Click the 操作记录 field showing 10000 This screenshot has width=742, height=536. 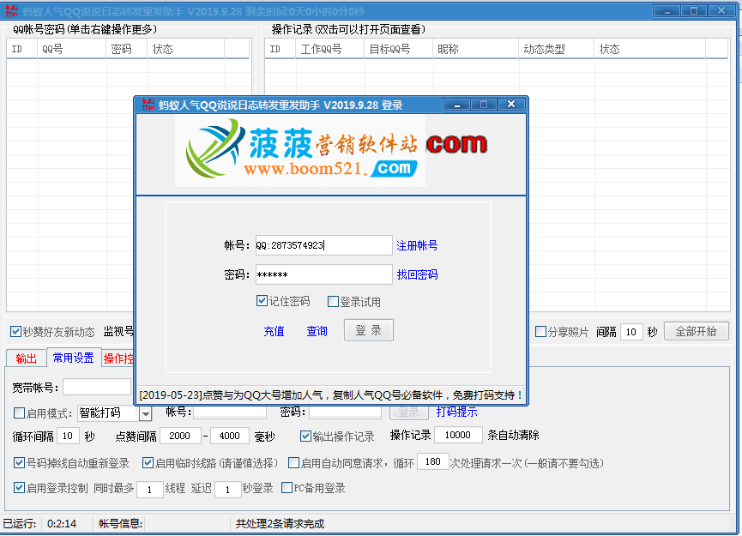coord(457,435)
